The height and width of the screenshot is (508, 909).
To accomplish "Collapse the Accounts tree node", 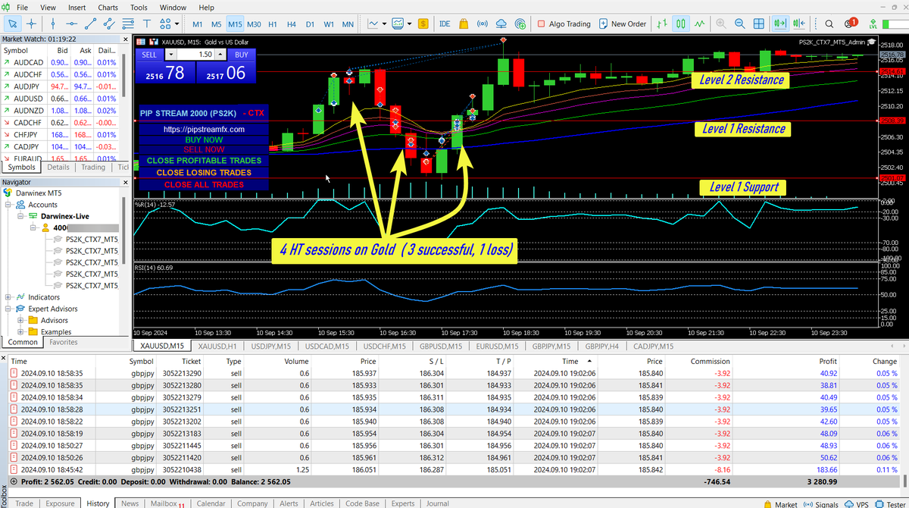I will (x=8, y=205).
